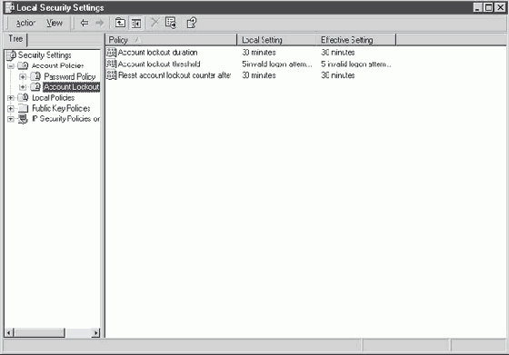
Task: Toggle the Show/Hide Console Tree icon
Action: click(136, 23)
